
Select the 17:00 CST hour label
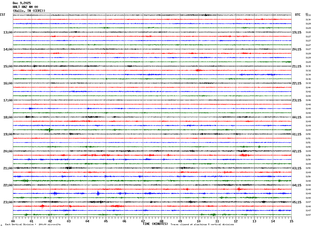pyautogui.click(x=8, y=100)
